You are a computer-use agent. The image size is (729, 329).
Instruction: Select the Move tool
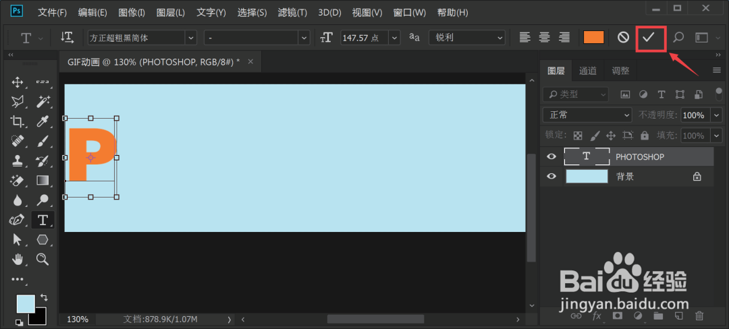tap(17, 83)
